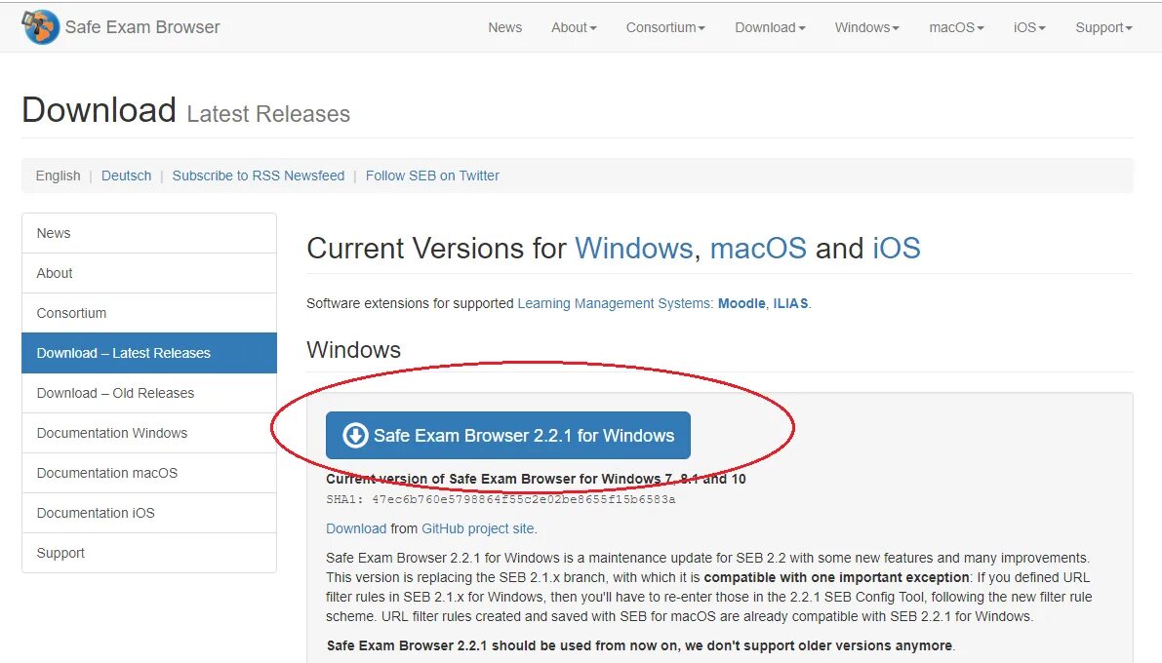This screenshot has width=1162, height=663.
Task: Click the Download Latest Releases page title
Action: click(x=186, y=111)
